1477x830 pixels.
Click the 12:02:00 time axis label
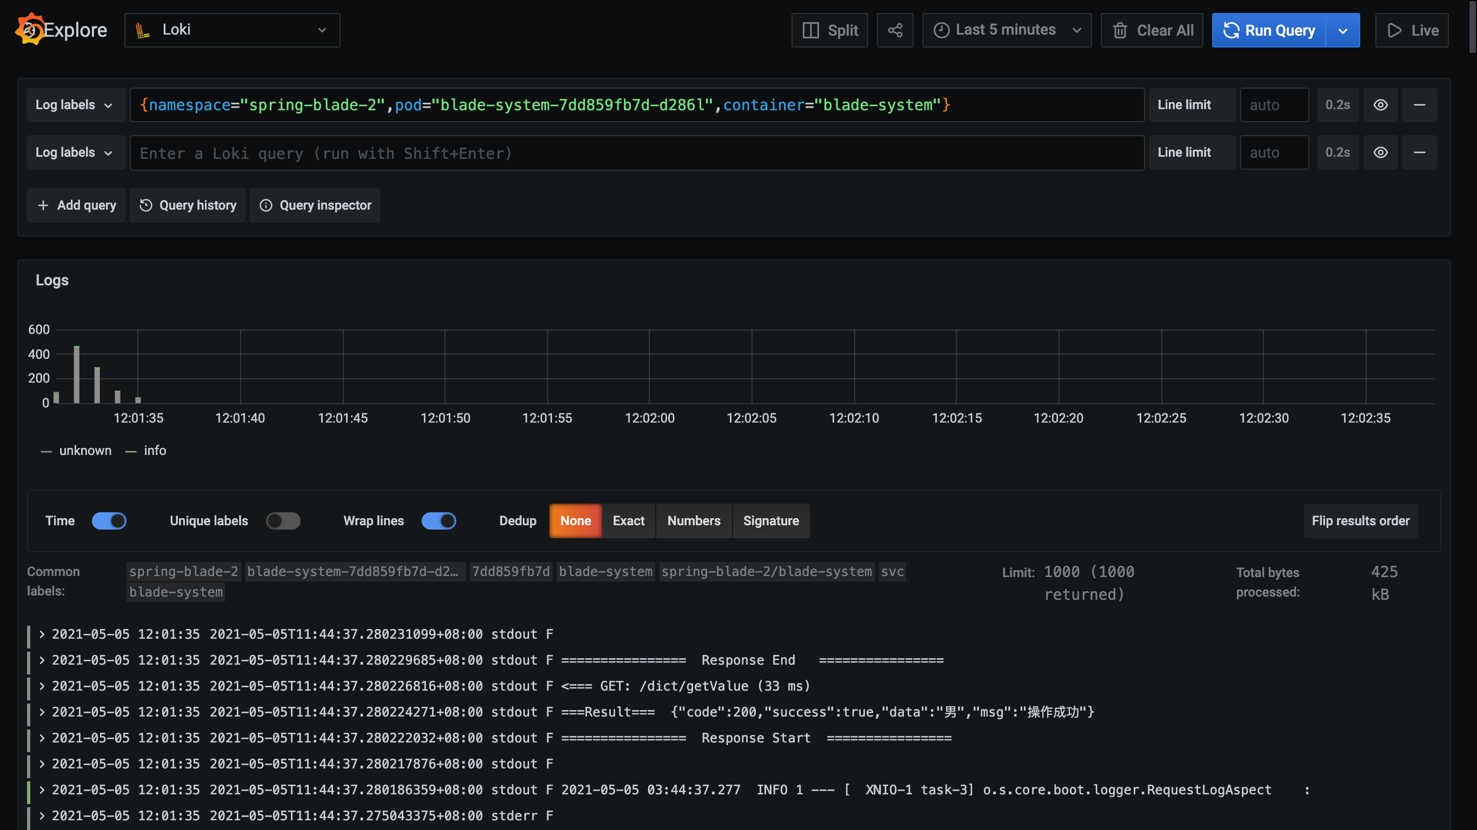[649, 418]
